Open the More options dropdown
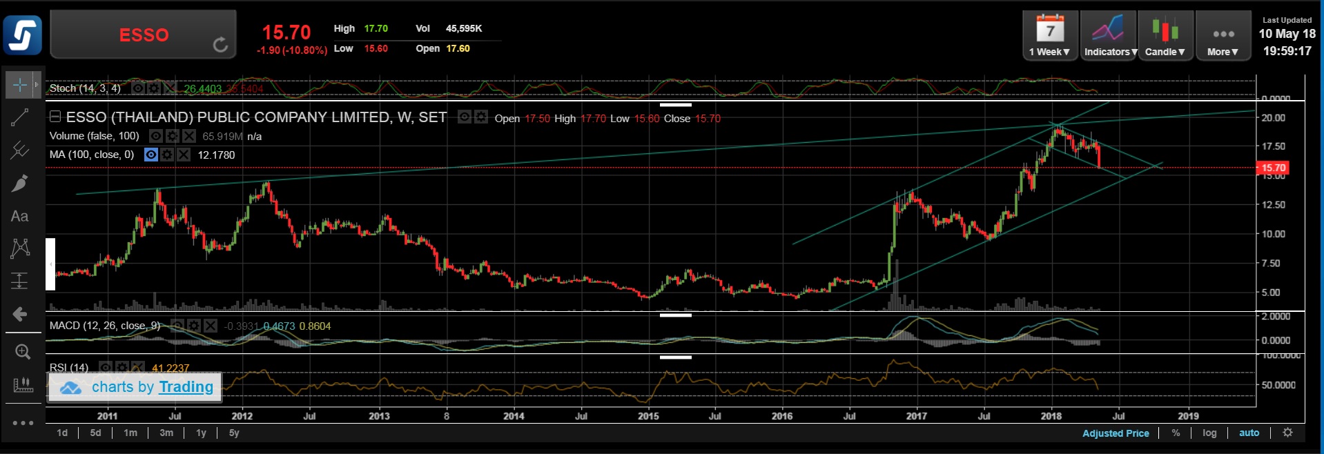Image resolution: width=1324 pixels, height=454 pixels. 1223,36
